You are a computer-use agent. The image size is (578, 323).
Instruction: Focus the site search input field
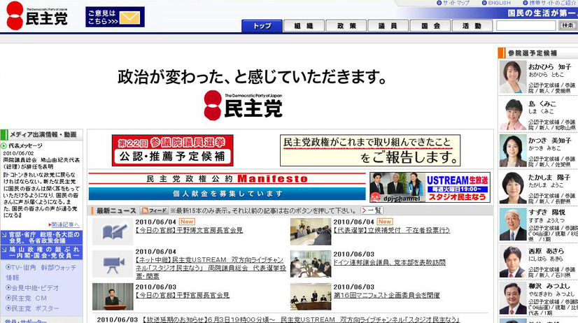tap(526, 25)
